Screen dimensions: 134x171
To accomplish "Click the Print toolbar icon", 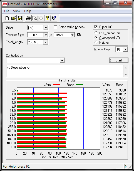I will (28, 18).
